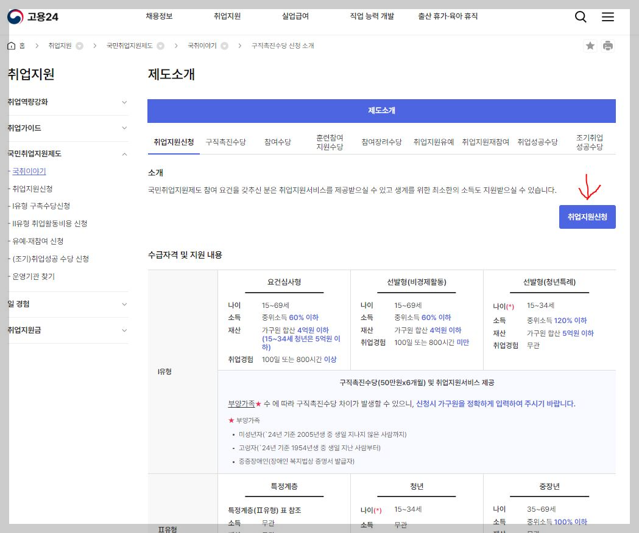Open breadcrumb dropdown next to 국취이야기
The image size is (639, 533).
tap(225, 46)
